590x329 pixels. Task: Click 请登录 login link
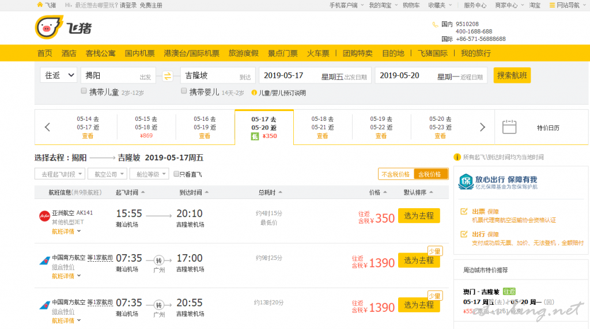pos(128,5)
